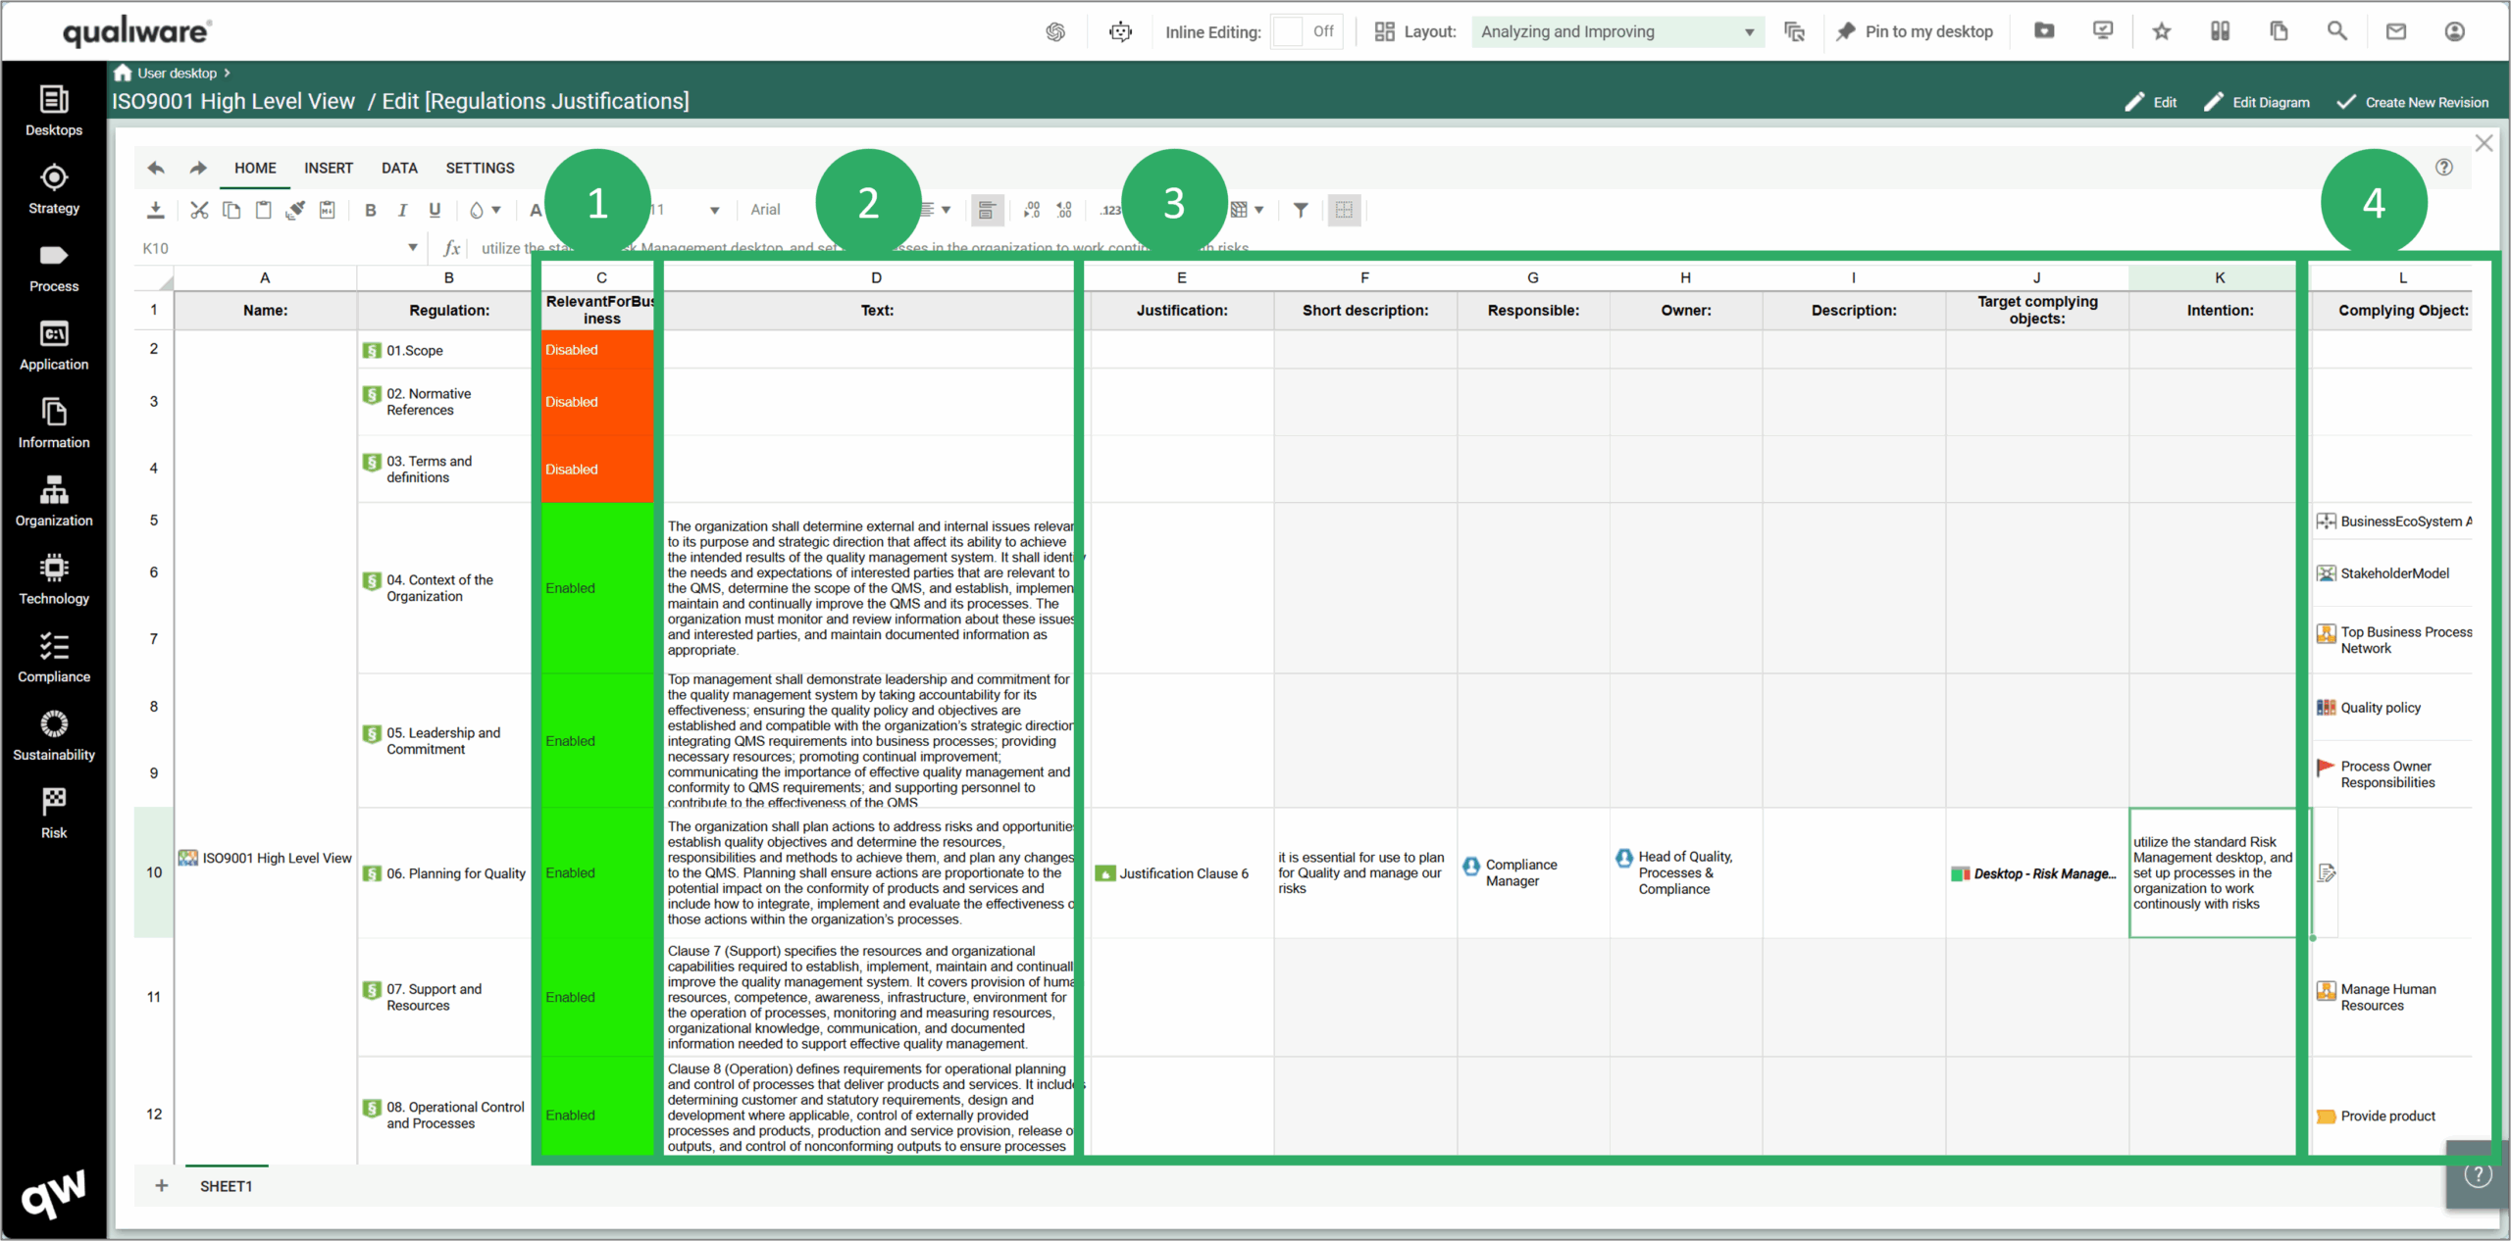Open the SETTINGS tab
Image resolution: width=2511 pixels, height=1241 pixels.
pyautogui.click(x=480, y=168)
